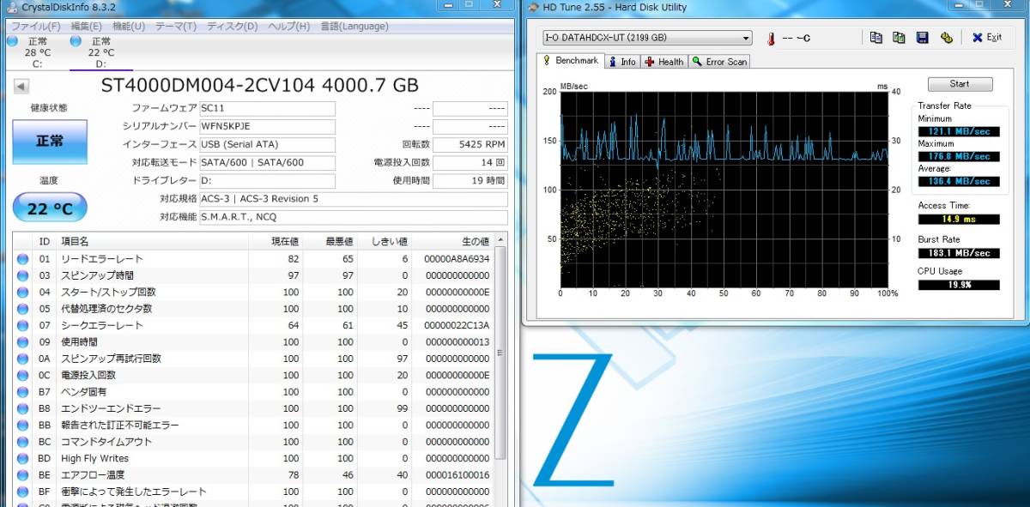The height and width of the screenshot is (507, 1030).
Task: Click the status orb for ID 07 row
Action: point(23,325)
